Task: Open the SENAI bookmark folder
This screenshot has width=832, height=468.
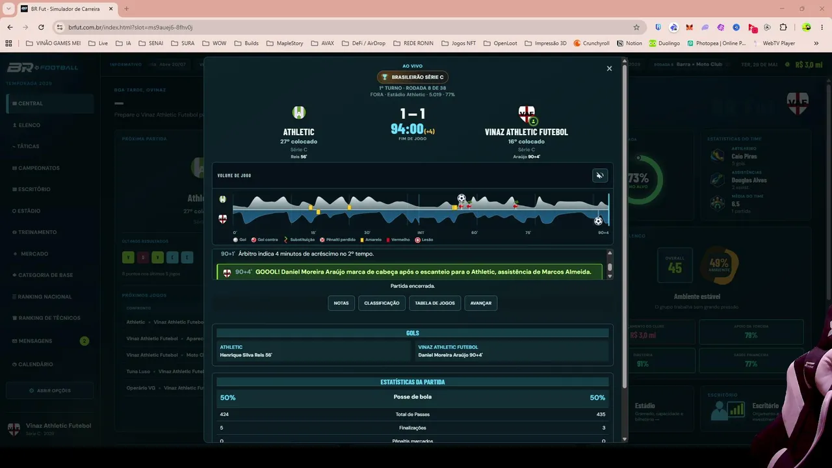Action: click(152, 44)
